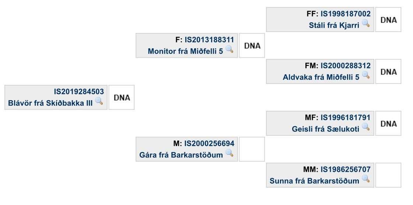This screenshot has height=205, width=413.
Task: Click magnifier icon beside Stáli frá Kjarri
Action: pos(365,24)
